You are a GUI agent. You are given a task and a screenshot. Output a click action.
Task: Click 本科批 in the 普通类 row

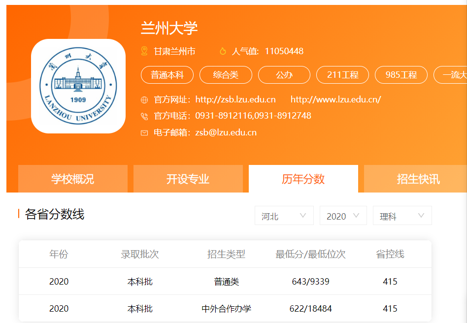coord(140,282)
